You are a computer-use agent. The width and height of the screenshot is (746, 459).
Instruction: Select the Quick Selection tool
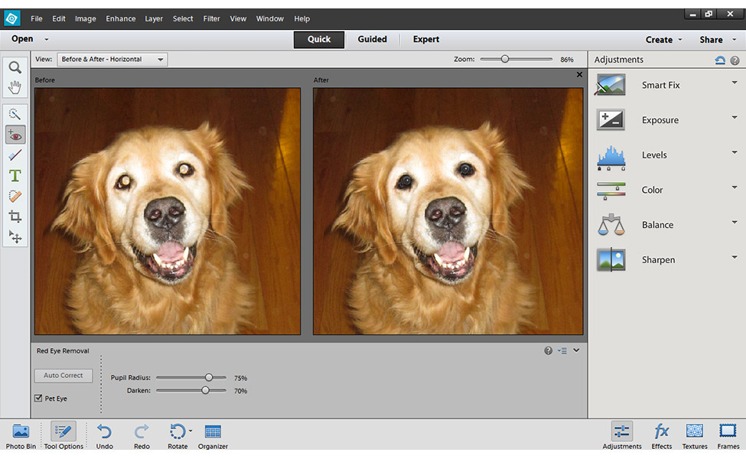coord(15,114)
